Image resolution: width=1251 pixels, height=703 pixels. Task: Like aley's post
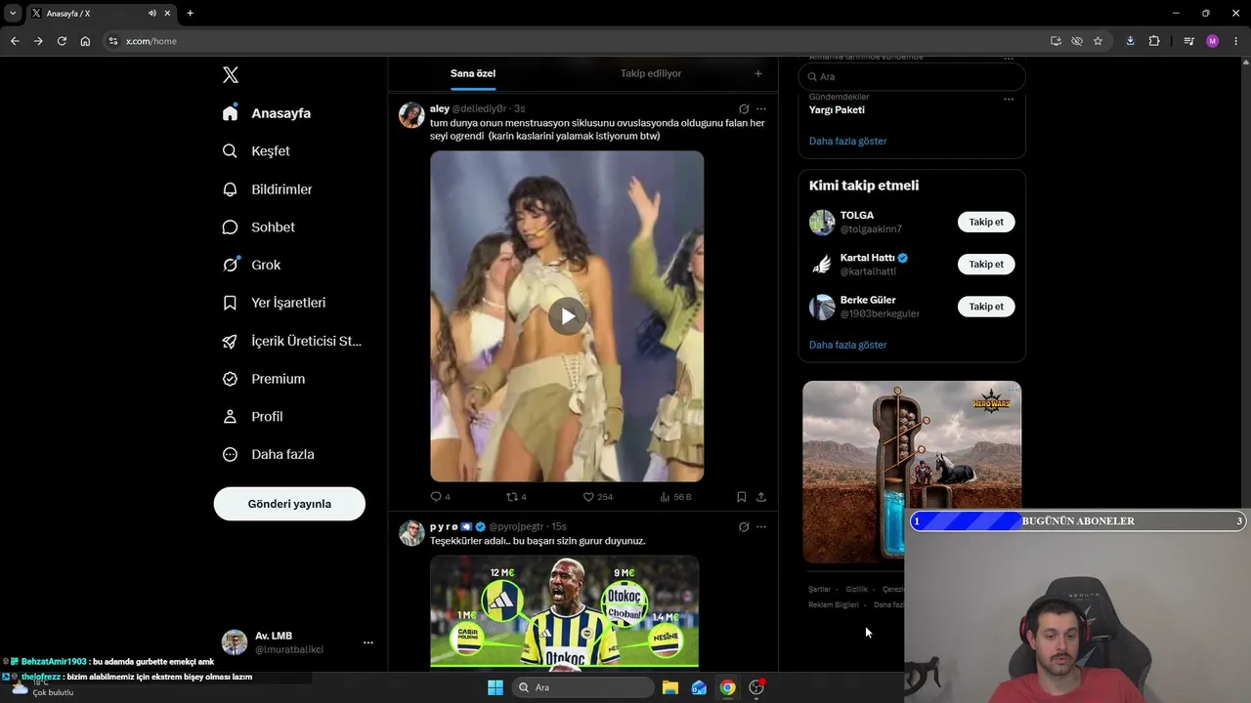pyautogui.click(x=598, y=497)
